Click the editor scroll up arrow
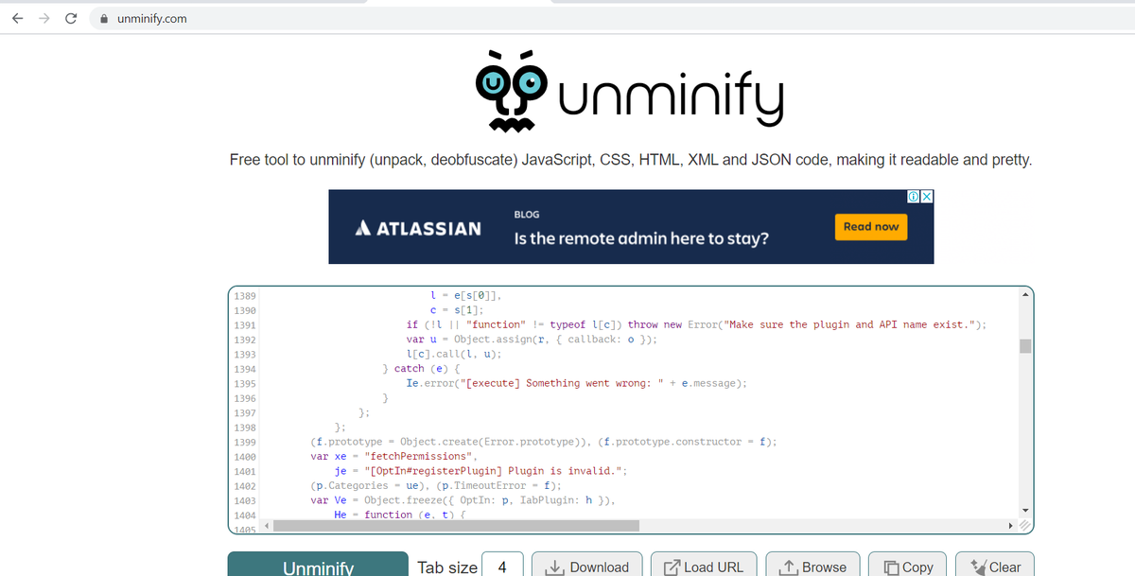The image size is (1135, 576). pos(1024,294)
